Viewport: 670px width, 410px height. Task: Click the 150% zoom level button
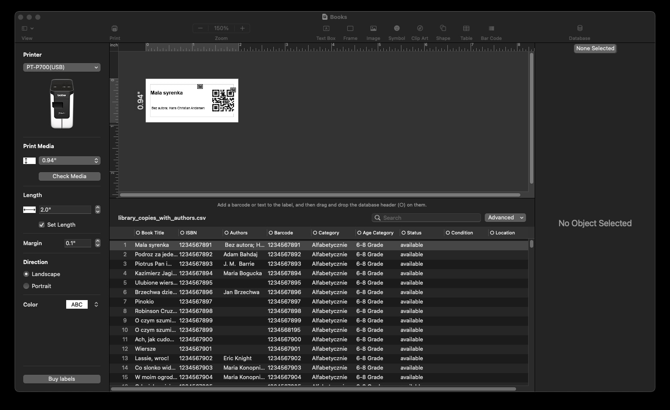click(x=221, y=28)
